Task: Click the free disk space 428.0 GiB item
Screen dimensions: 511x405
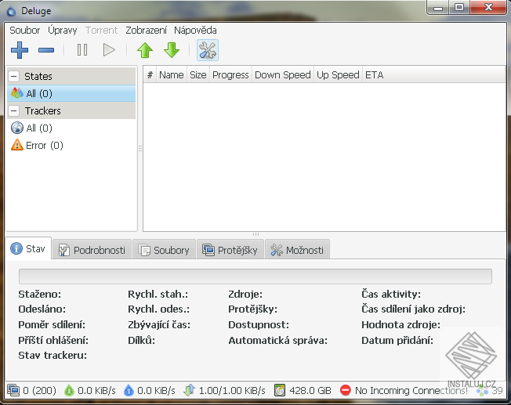Action: pyautogui.click(x=303, y=390)
